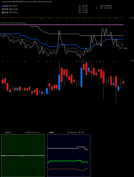
Task: Click the tallest blue candle mid-chart
Action: (81, 77)
